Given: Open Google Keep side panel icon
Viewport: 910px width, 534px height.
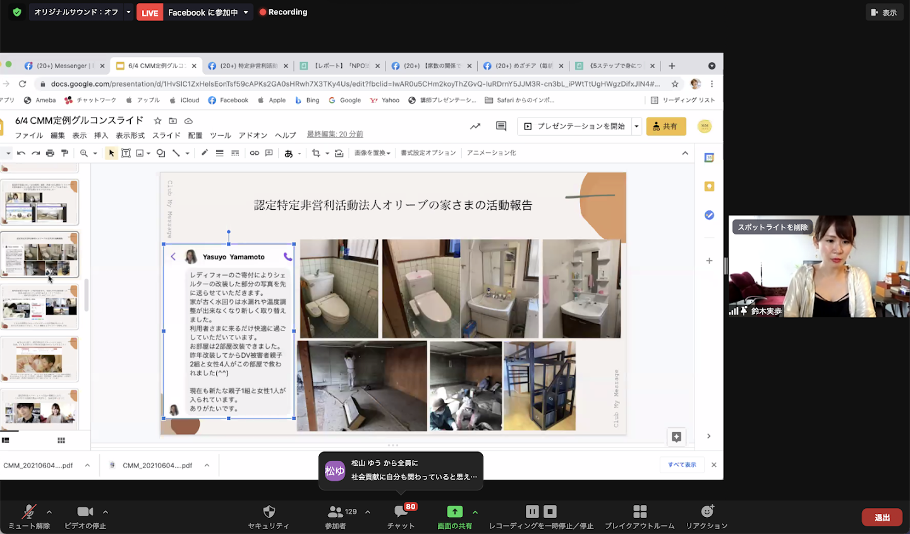Looking at the screenshot, I should tap(709, 186).
